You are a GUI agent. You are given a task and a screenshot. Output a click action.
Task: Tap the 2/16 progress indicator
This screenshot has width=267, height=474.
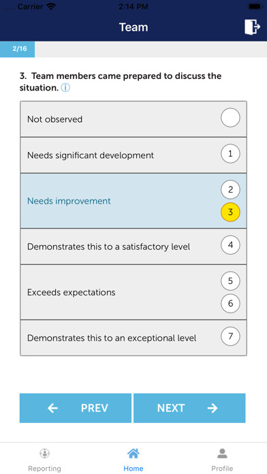[18, 49]
